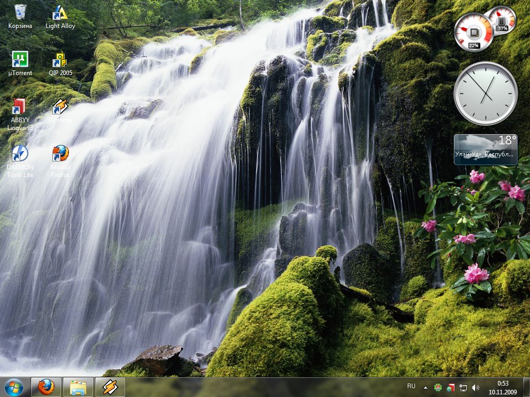Click the green QIP tray icon
The image size is (530, 397).
(x=438, y=387)
